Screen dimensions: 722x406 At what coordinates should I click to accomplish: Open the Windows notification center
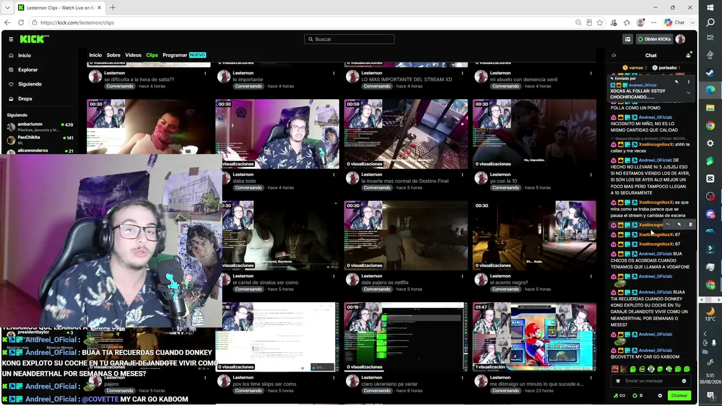pos(710,395)
